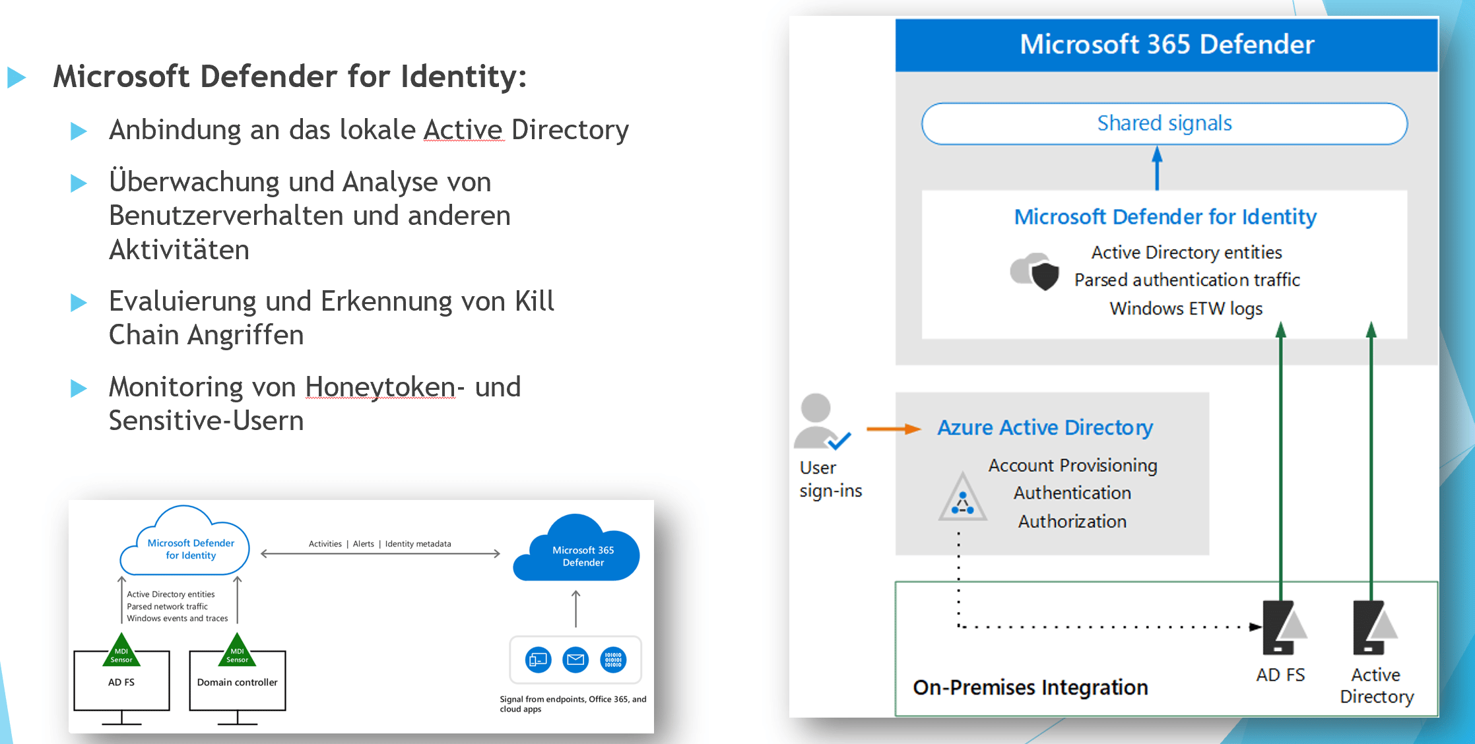Select the User sign-ins person icon
The image size is (1475, 744).
[x=822, y=422]
